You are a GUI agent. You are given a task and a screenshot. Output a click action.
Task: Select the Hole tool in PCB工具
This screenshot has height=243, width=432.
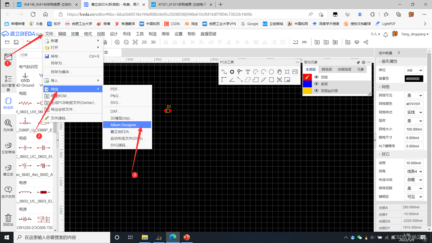pos(287,72)
